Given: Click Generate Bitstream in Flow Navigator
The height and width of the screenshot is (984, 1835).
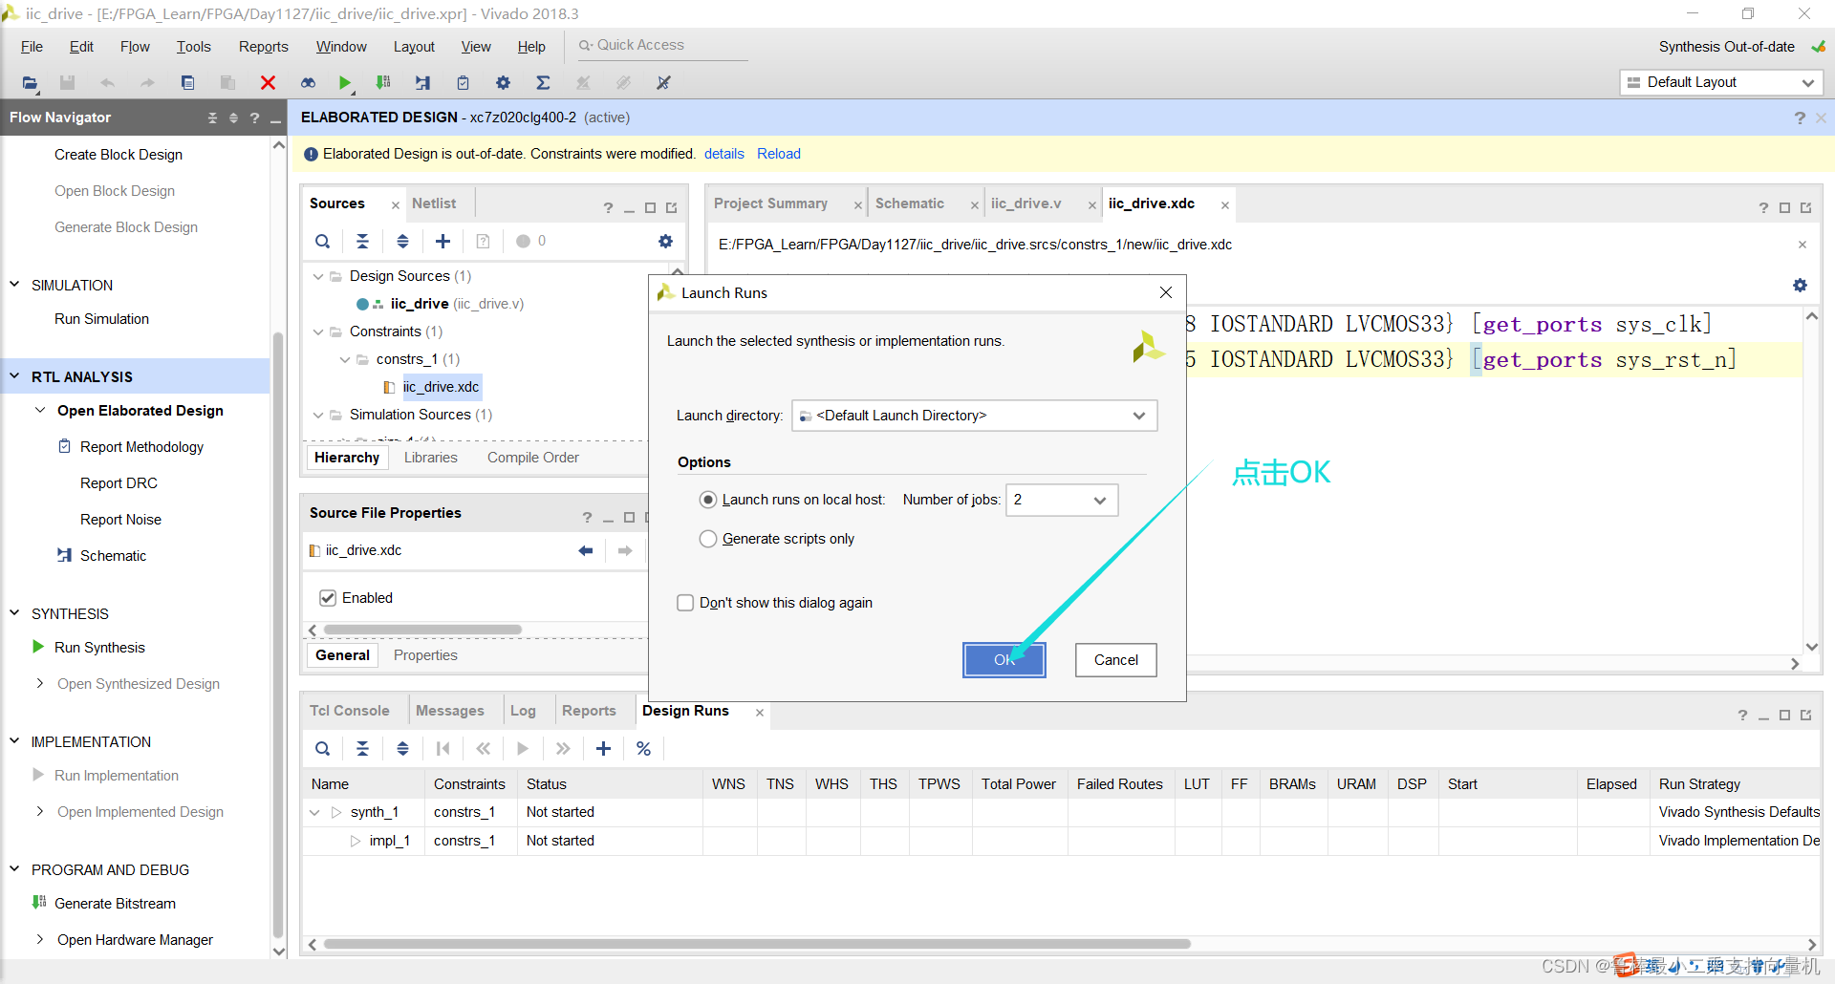Looking at the screenshot, I should point(115,904).
